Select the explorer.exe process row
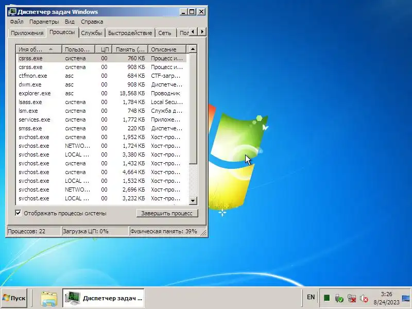Screen dimensions: 412x309 point(102,93)
